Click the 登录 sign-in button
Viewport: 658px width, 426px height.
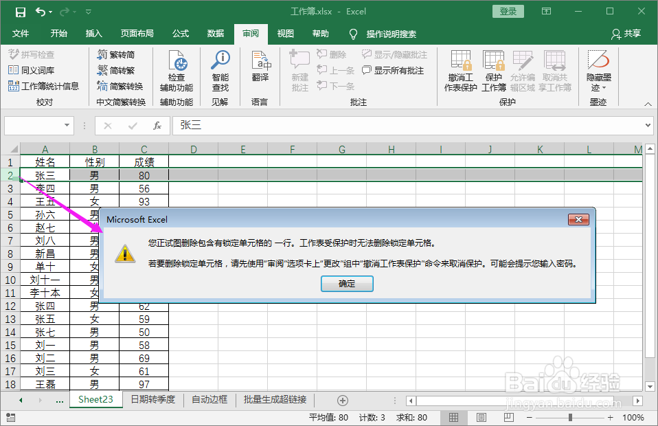pos(508,11)
